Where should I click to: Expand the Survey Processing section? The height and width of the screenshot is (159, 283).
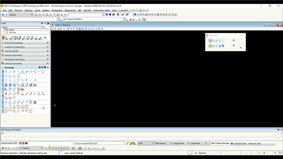[25, 43]
